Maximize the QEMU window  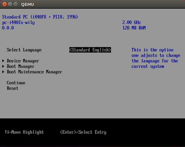pyautogui.click(x=15, y=4)
